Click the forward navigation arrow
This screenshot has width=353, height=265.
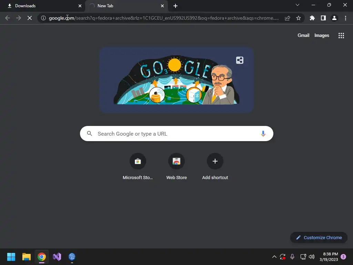(19, 18)
